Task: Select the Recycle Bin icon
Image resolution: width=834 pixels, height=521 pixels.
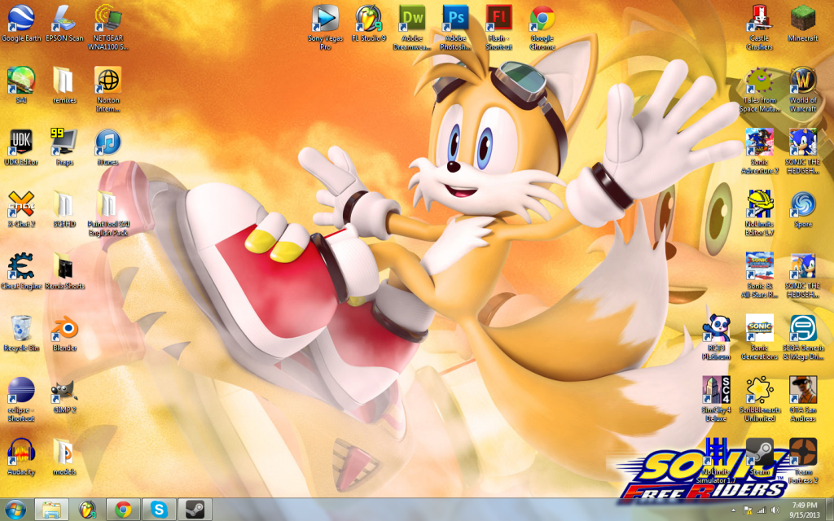Action: pyautogui.click(x=21, y=333)
